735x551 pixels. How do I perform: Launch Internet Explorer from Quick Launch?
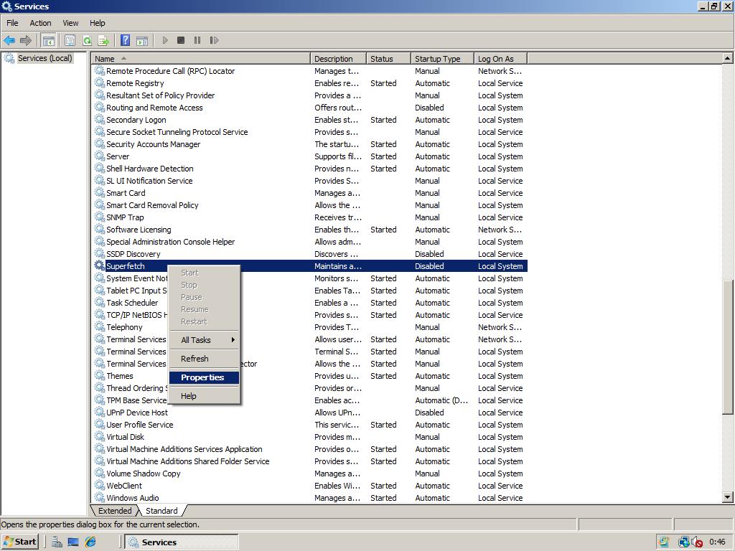pyautogui.click(x=90, y=542)
